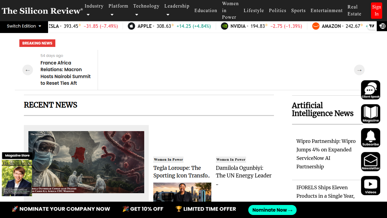Open the Newsletter envelope icon

pos(371,162)
